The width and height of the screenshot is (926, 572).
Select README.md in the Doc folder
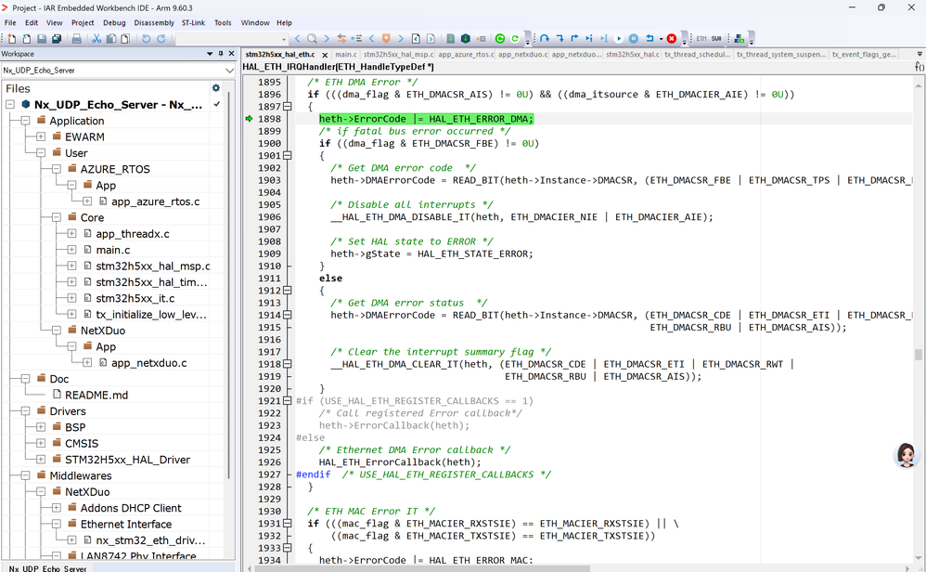(96, 395)
